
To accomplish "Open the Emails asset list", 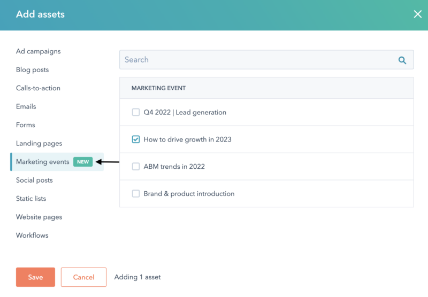I will (26, 106).
